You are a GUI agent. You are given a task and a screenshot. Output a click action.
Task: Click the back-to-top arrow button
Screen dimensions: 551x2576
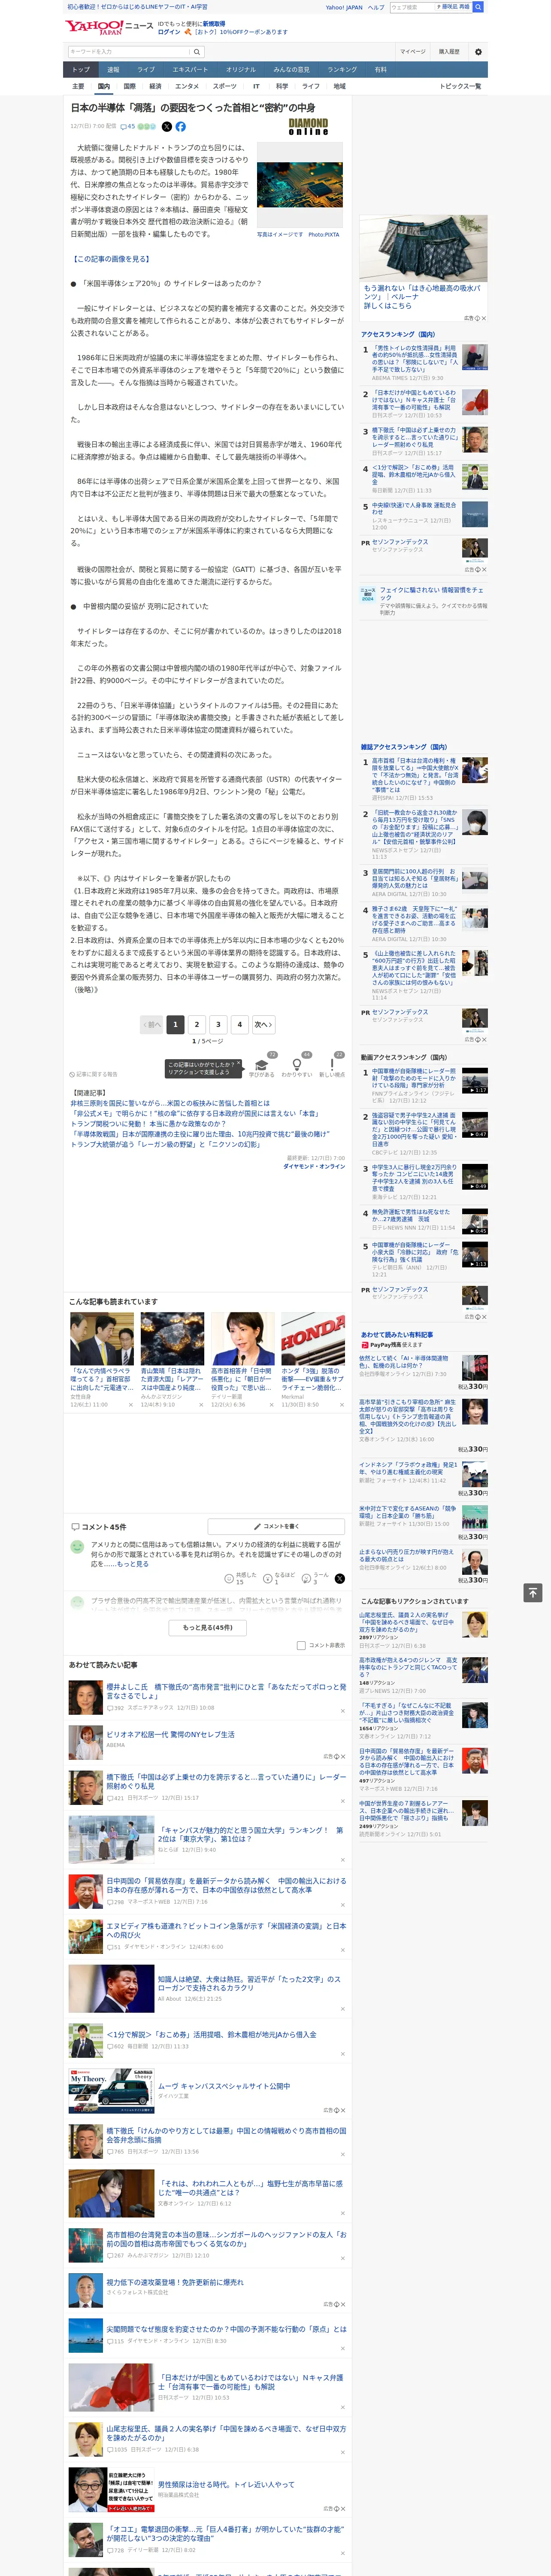click(533, 1592)
